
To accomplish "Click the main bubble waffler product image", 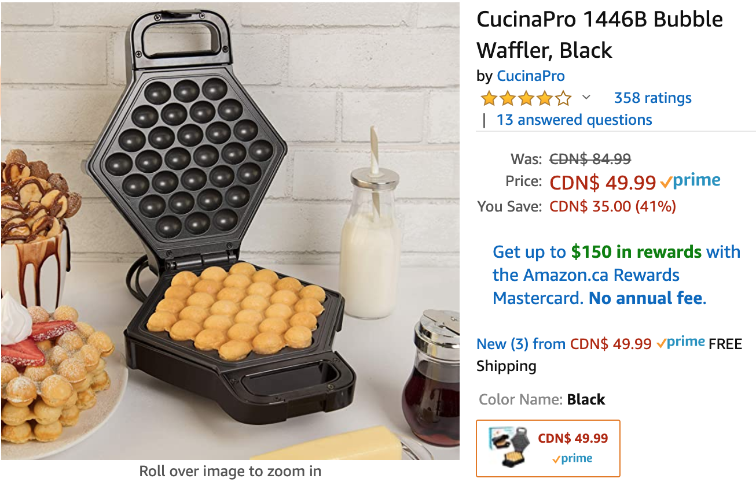I will coord(230,232).
